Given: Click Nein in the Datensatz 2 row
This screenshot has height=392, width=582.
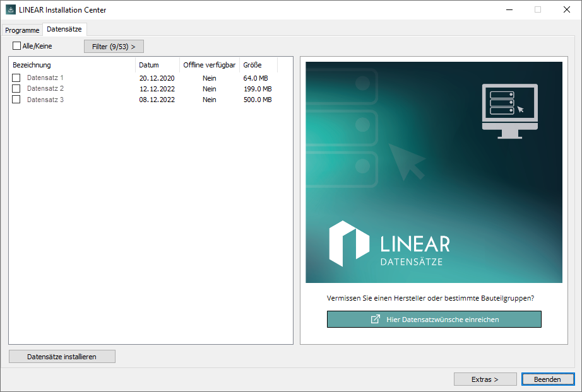Looking at the screenshot, I should (210, 89).
